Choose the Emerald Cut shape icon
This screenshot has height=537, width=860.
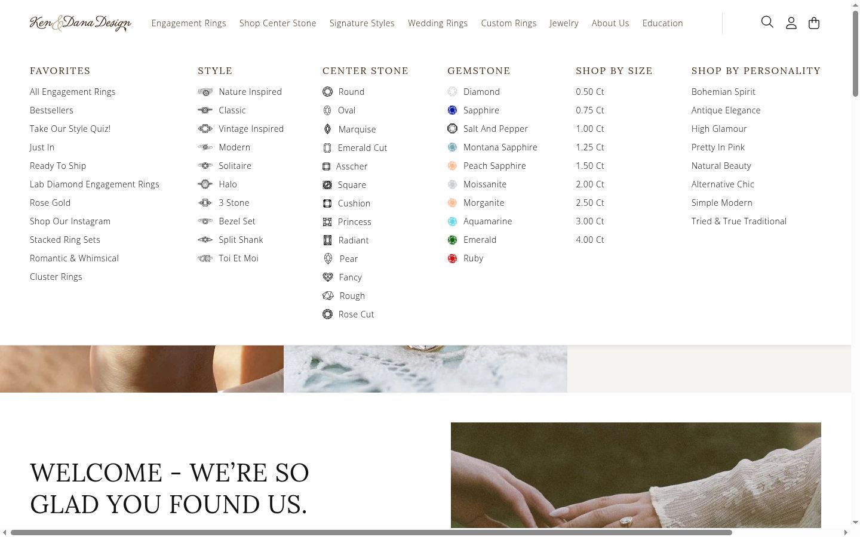click(x=327, y=148)
